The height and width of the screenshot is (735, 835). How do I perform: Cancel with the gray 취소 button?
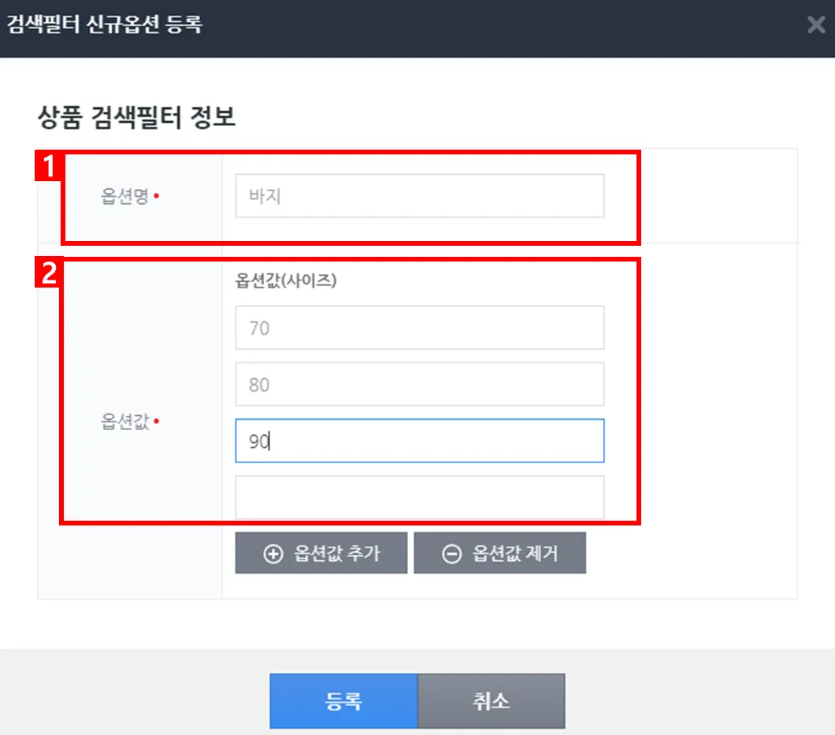pyautogui.click(x=491, y=701)
